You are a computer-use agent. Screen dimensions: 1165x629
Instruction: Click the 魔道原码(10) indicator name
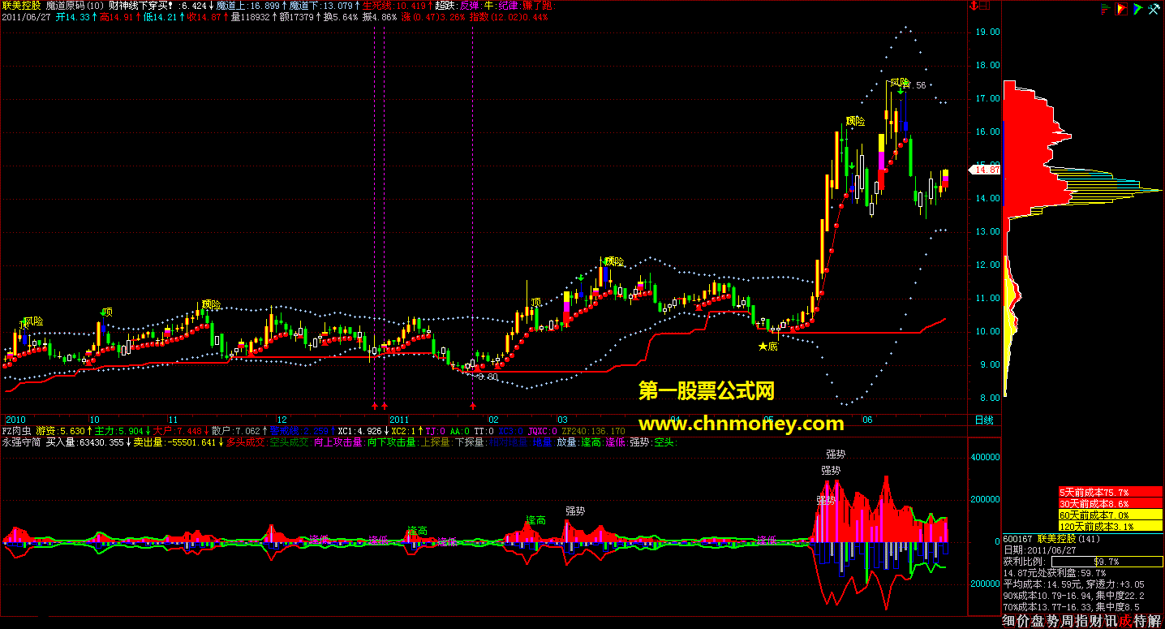[x=75, y=5]
